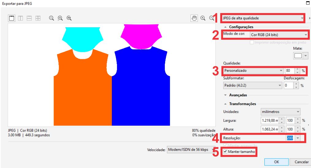Switch to two vertical previews layout
Screen dimensions: 311x168
21,18
